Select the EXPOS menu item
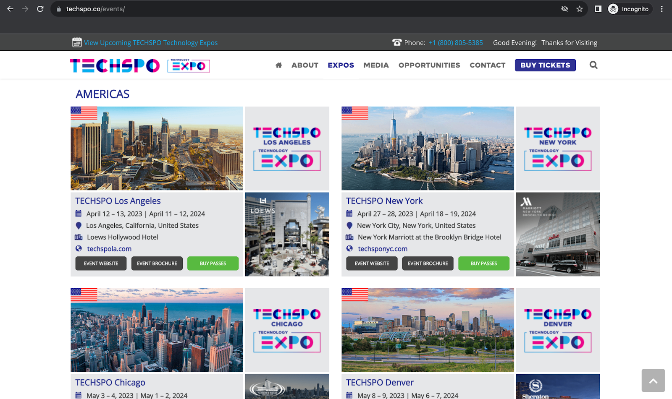 [341, 65]
